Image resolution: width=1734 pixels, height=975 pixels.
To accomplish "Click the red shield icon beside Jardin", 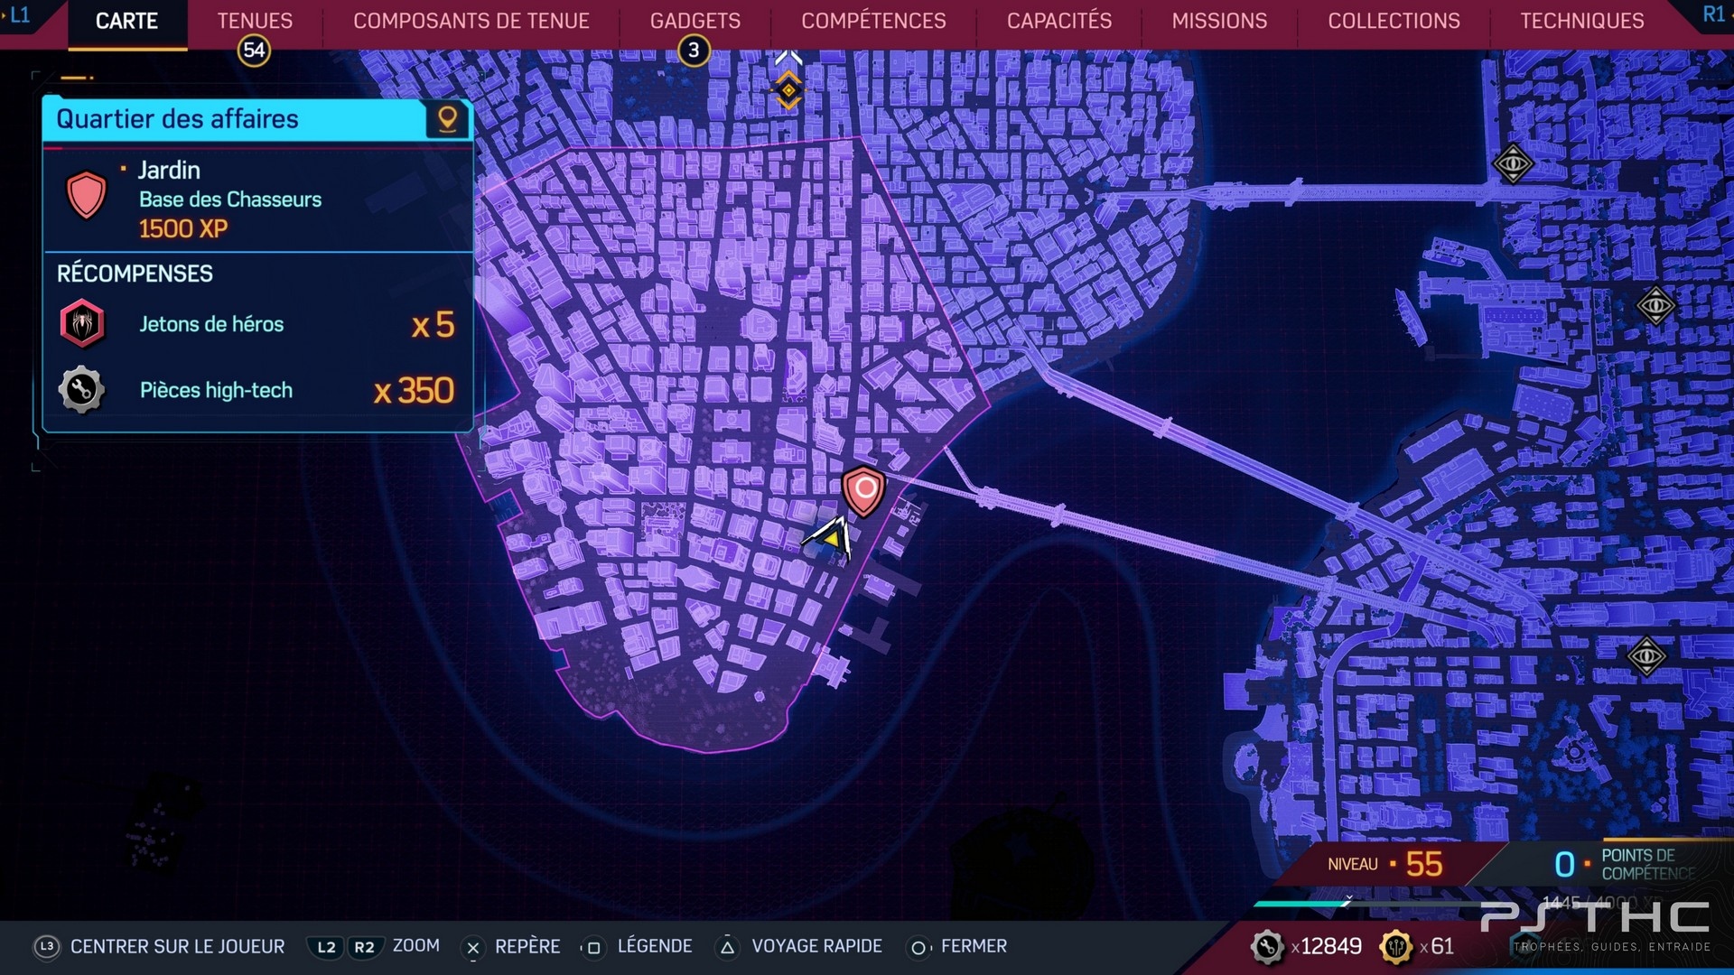I will [x=87, y=195].
